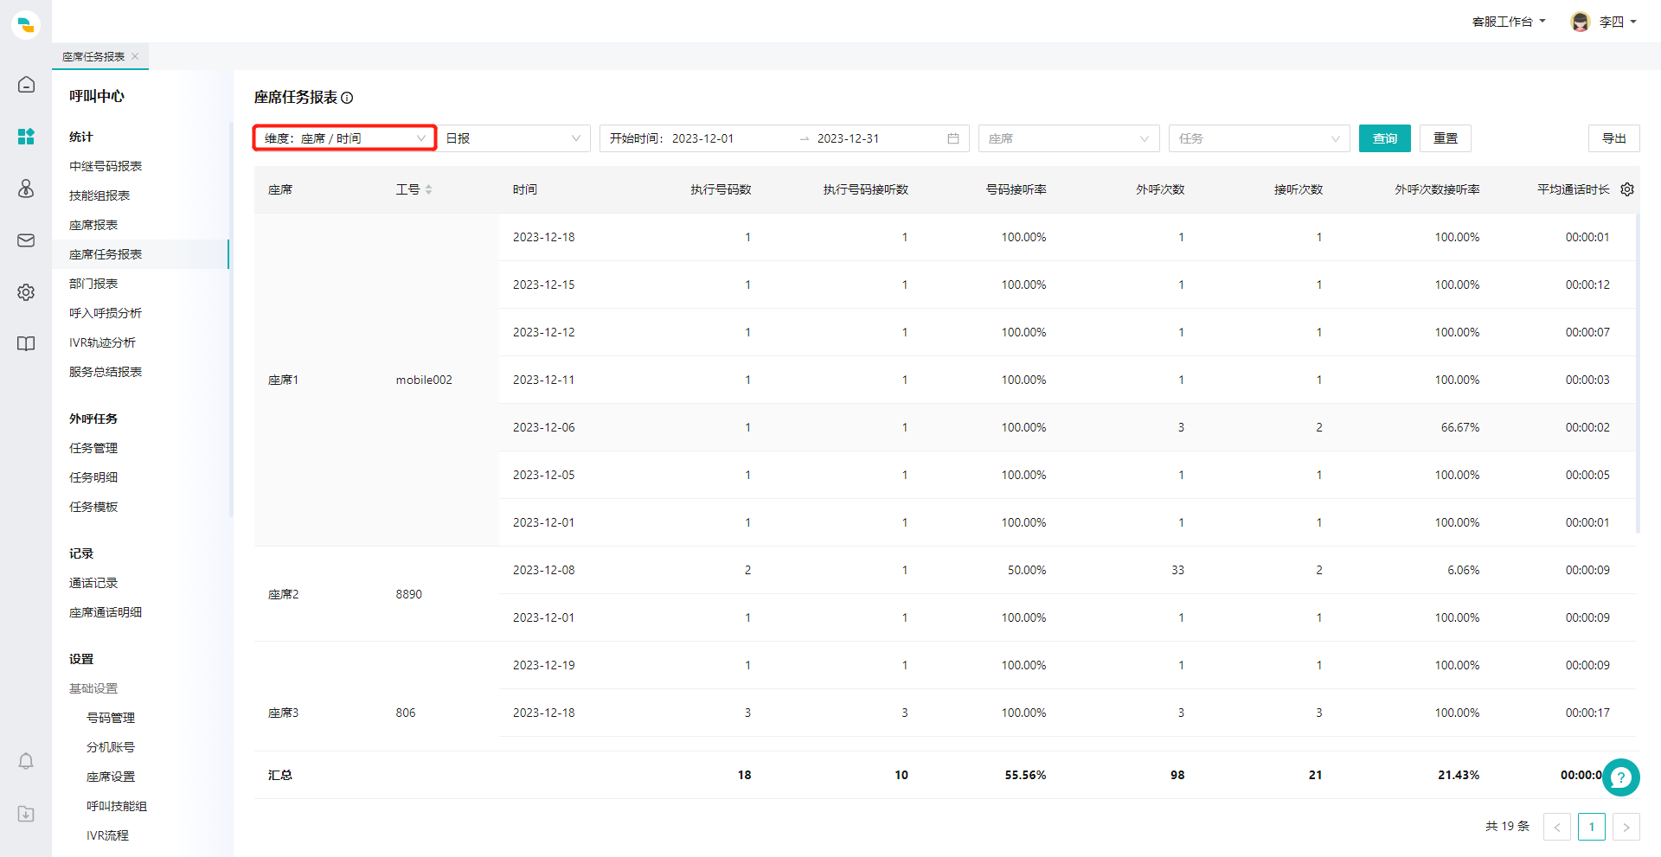Open the mail envelope sidebar icon

(26, 240)
